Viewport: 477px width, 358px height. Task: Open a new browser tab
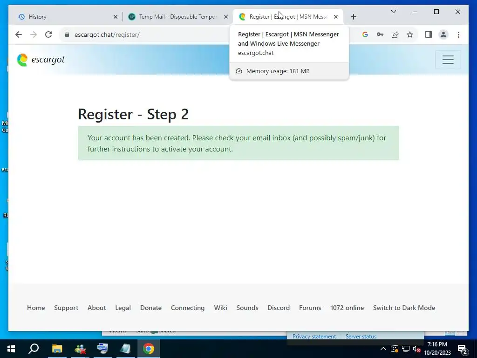pyautogui.click(x=353, y=17)
